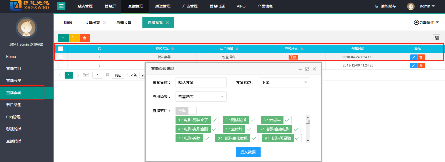Click the program list scrollbar down arrow
This screenshot has height=162, width=445.
click(x=308, y=141)
